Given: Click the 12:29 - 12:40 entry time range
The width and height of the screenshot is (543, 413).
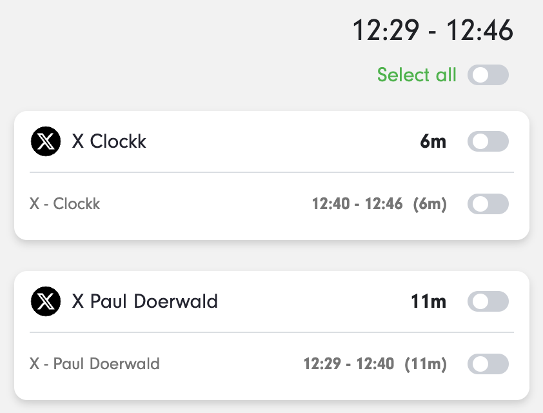Looking at the screenshot, I should coord(349,364).
